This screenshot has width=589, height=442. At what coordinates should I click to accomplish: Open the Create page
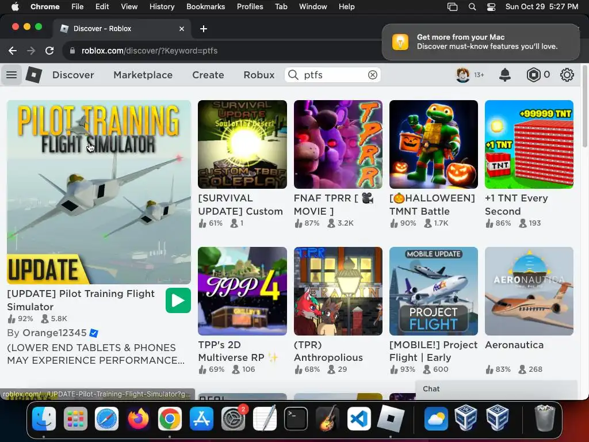click(208, 75)
